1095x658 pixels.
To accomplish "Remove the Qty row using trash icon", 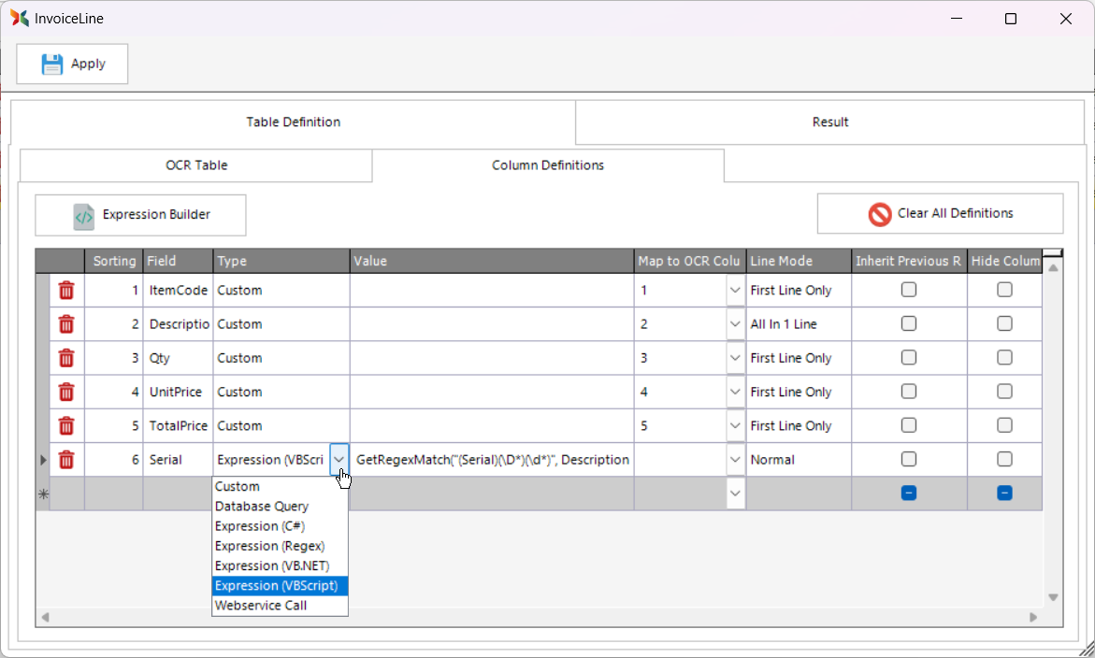I will [x=66, y=358].
